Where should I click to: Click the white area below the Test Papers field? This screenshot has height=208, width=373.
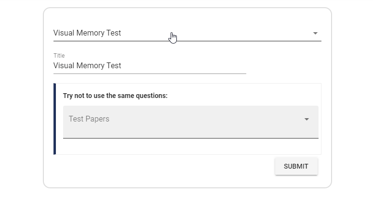coord(190,147)
